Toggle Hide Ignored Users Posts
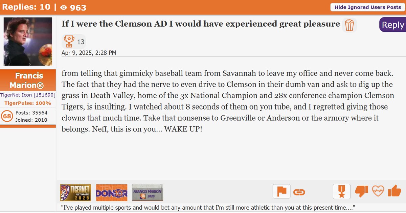The width and height of the screenshot is (406, 213). click(x=368, y=7)
